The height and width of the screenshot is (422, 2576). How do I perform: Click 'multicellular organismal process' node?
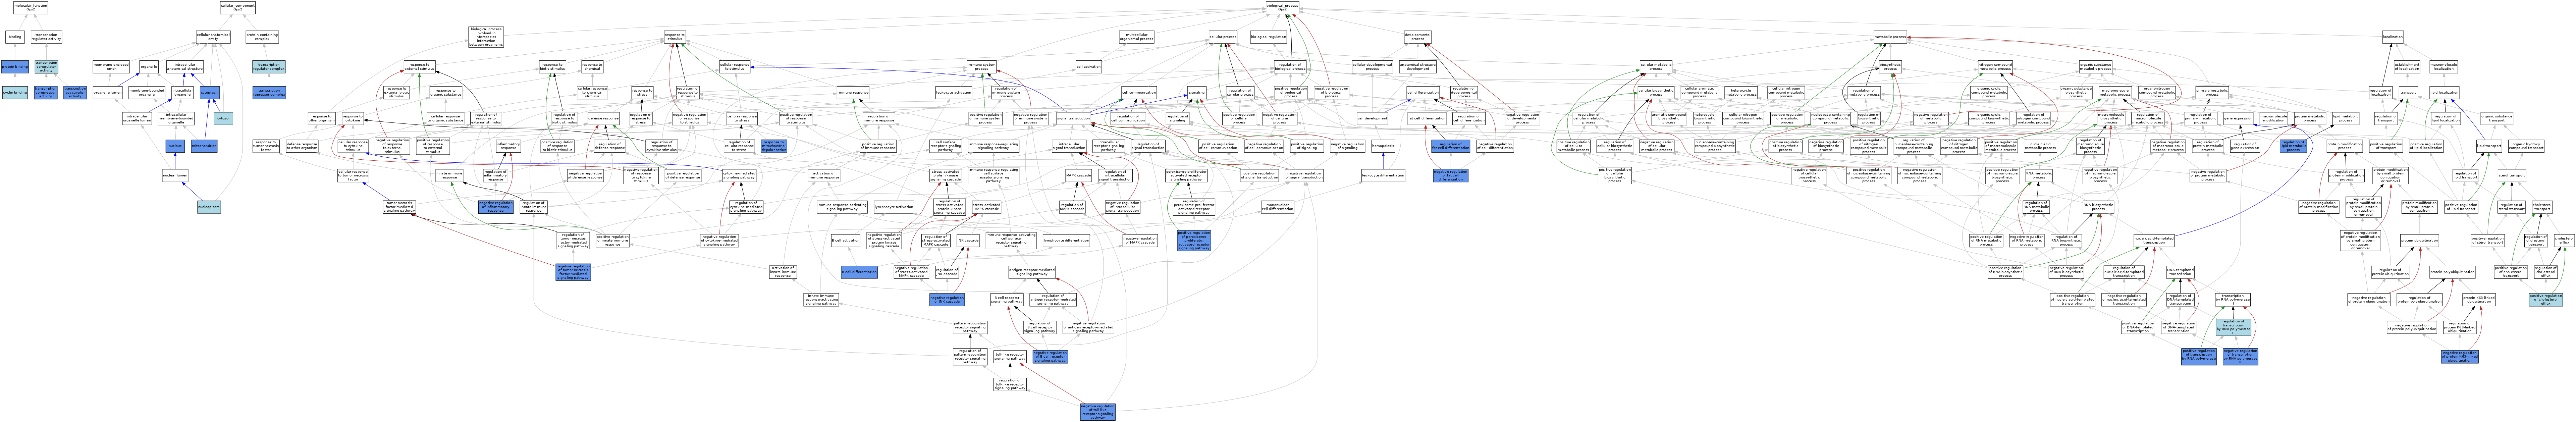[x=1137, y=37]
